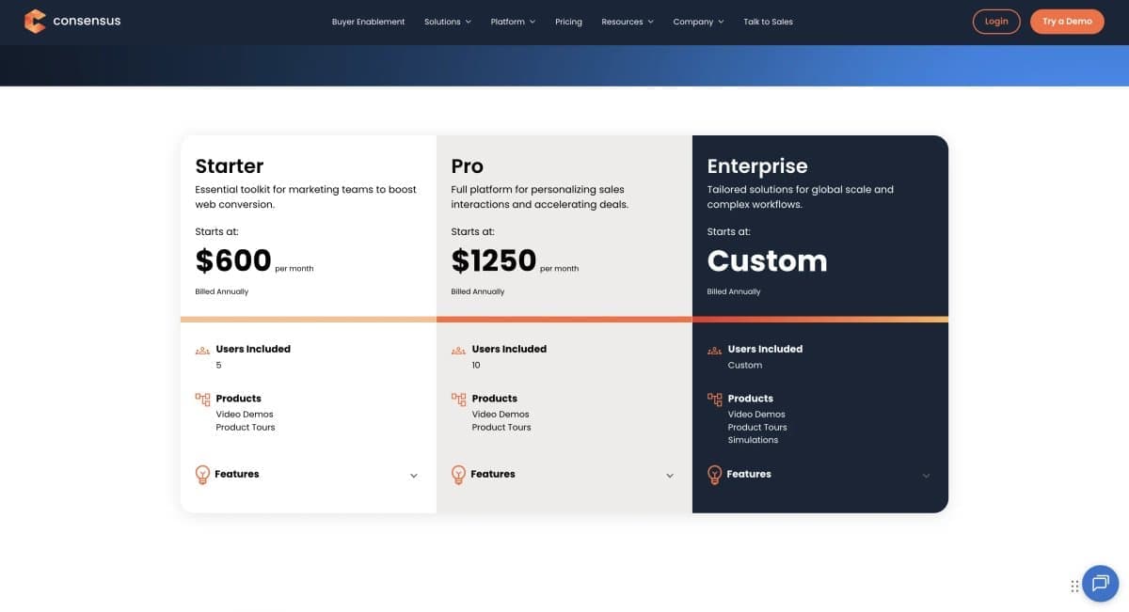
Task: Click Users Included value 5 in Starter
Action: 219,365
